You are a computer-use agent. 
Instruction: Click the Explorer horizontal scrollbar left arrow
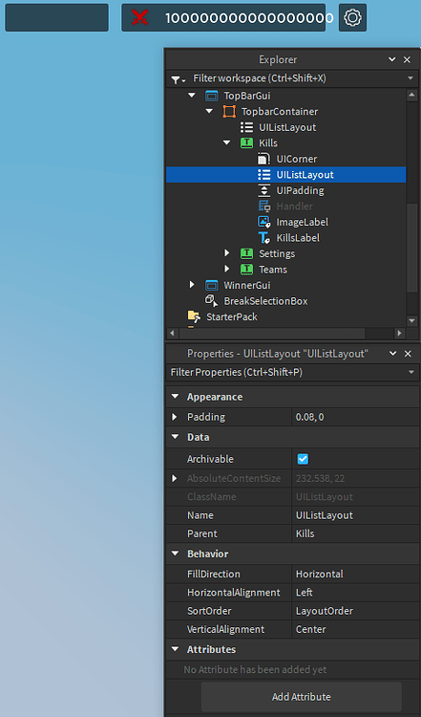pos(172,333)
